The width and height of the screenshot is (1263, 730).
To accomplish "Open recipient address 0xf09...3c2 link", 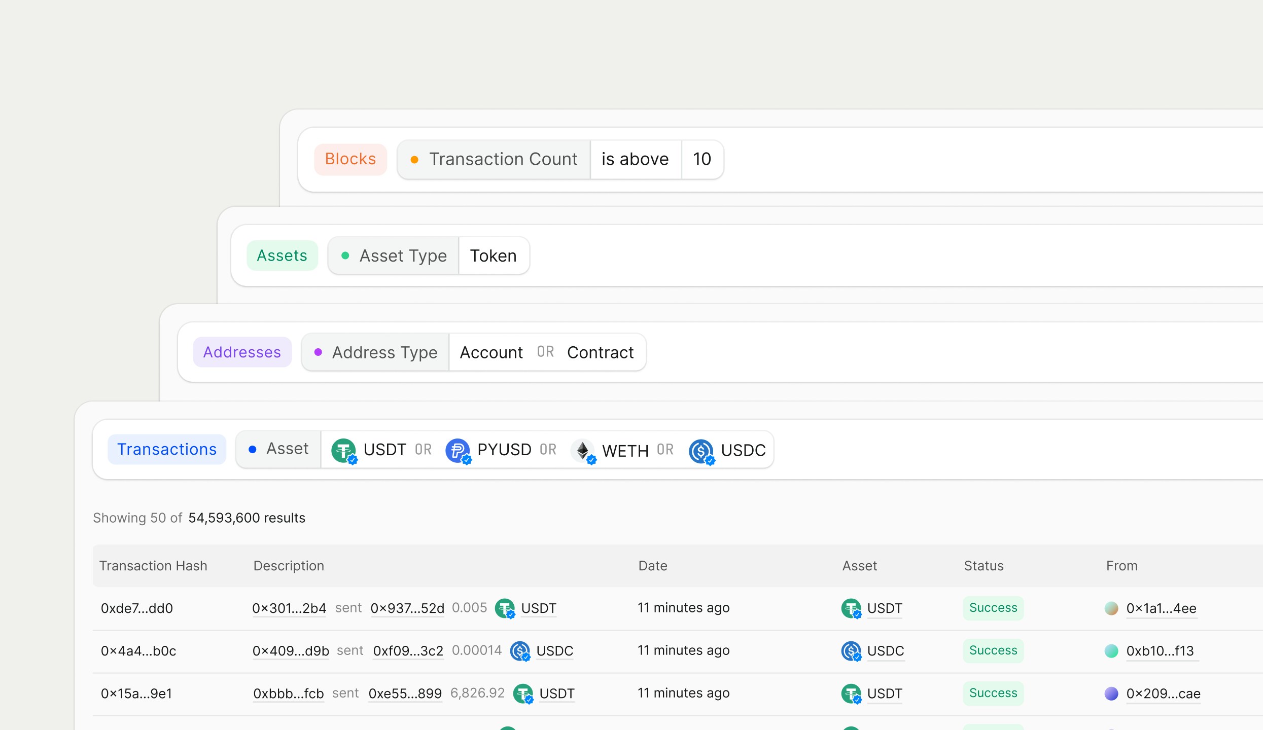I will point(408,651).
